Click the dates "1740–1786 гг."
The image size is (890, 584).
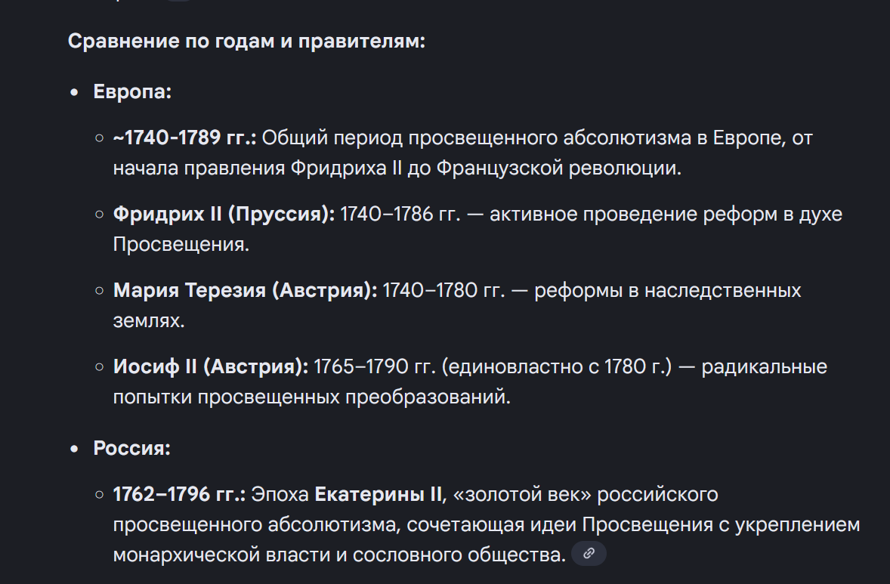400,215
